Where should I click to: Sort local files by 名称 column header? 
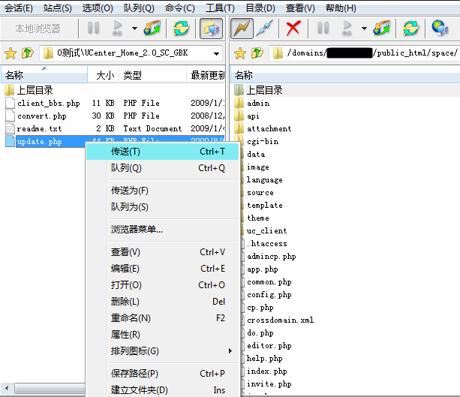click(x=15, y=75)
